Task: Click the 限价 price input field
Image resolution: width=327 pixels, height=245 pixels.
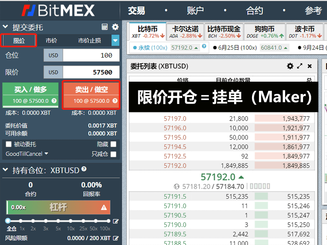Action: 91,72
